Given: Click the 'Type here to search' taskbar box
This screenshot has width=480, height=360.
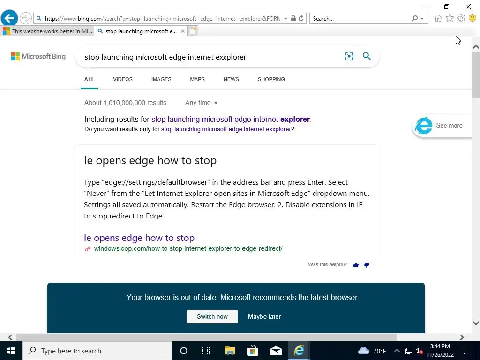Looking at the screenshot, I should 97,351.
